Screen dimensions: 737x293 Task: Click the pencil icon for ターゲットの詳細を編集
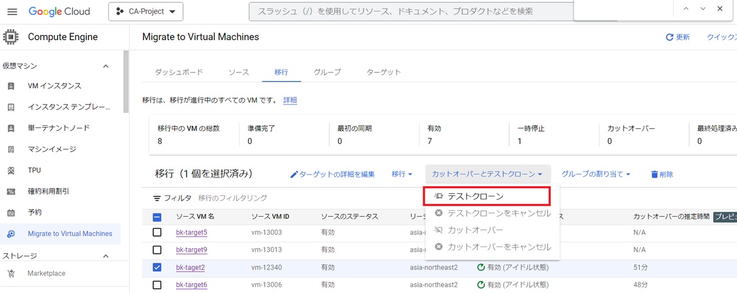(294, 174)
